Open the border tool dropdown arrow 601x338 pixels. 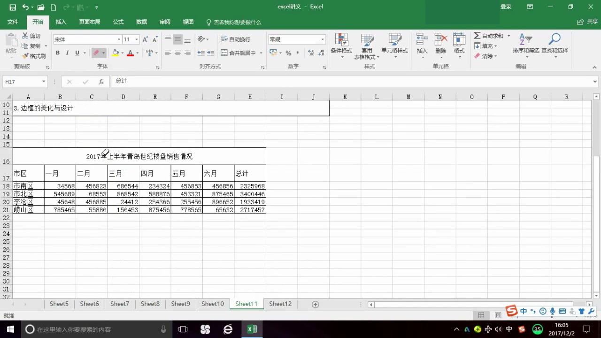104,53
